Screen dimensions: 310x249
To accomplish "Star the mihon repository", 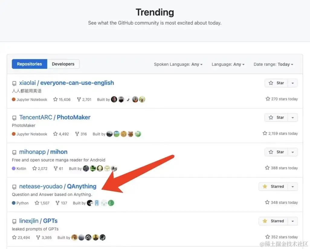I will point(276,152).
